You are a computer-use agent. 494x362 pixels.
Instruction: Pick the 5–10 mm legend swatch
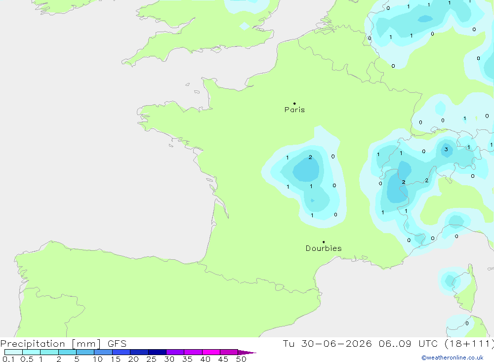tap(85, 352)
